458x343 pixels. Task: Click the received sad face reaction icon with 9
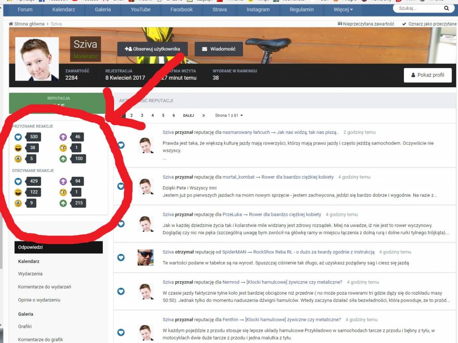tap(18, 203)
